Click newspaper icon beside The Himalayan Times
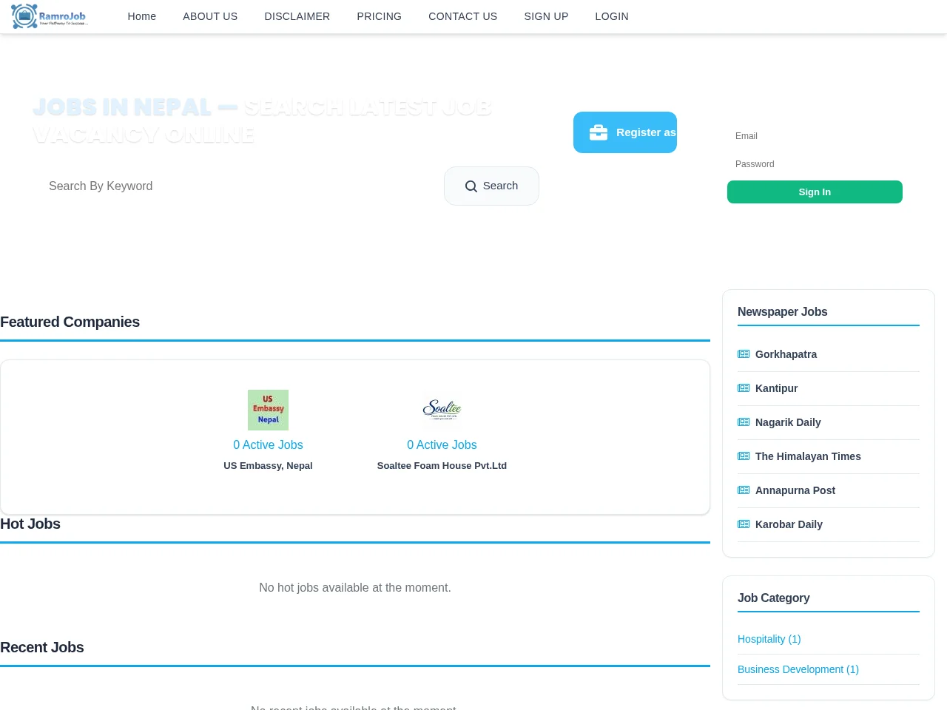 pos(744,456)
